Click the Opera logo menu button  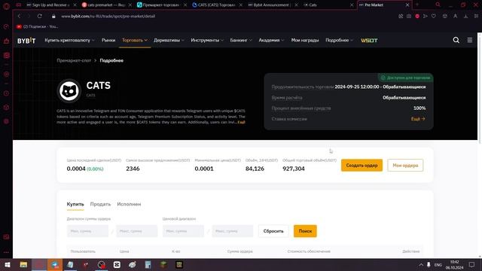coord(6,6)
